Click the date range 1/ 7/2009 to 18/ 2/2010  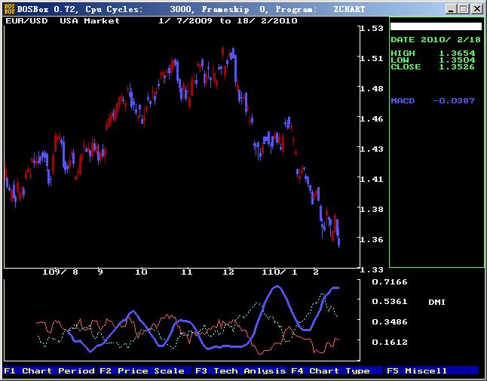228,21
